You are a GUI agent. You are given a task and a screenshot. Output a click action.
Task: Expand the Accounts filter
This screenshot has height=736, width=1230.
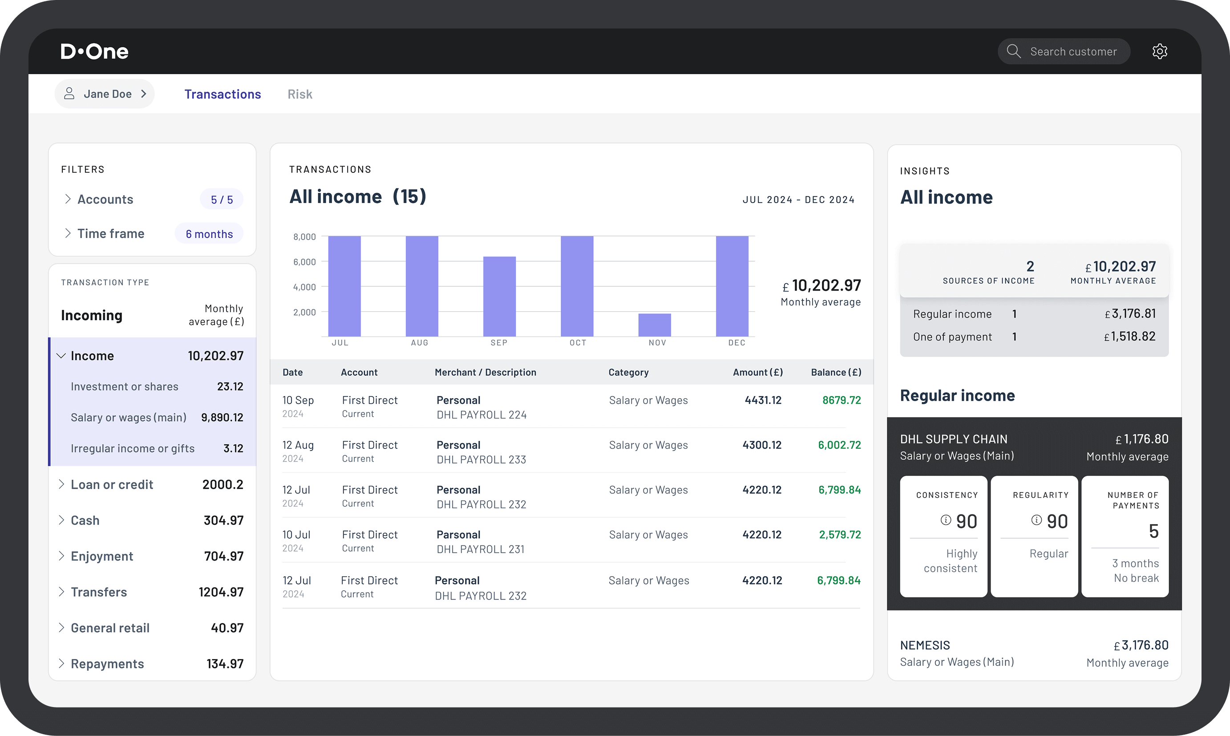point(68,199)
